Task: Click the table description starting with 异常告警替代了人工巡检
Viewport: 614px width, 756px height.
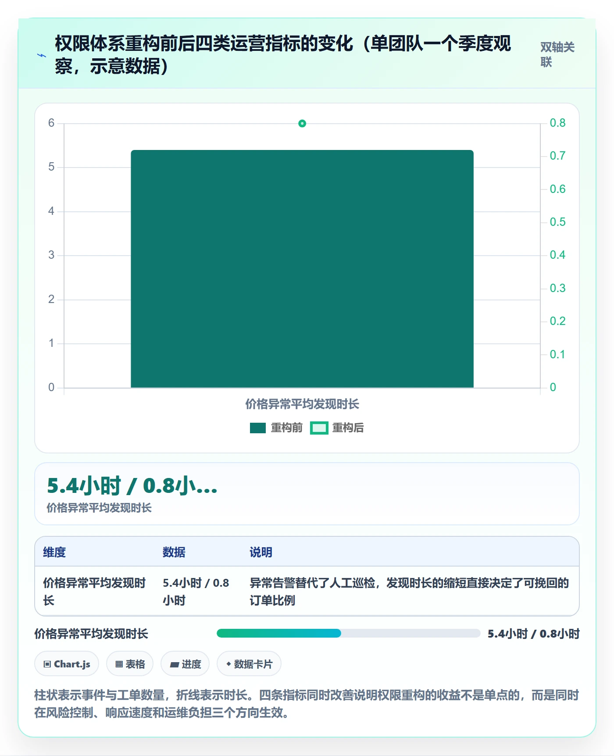Action: (x=409, y=592)
